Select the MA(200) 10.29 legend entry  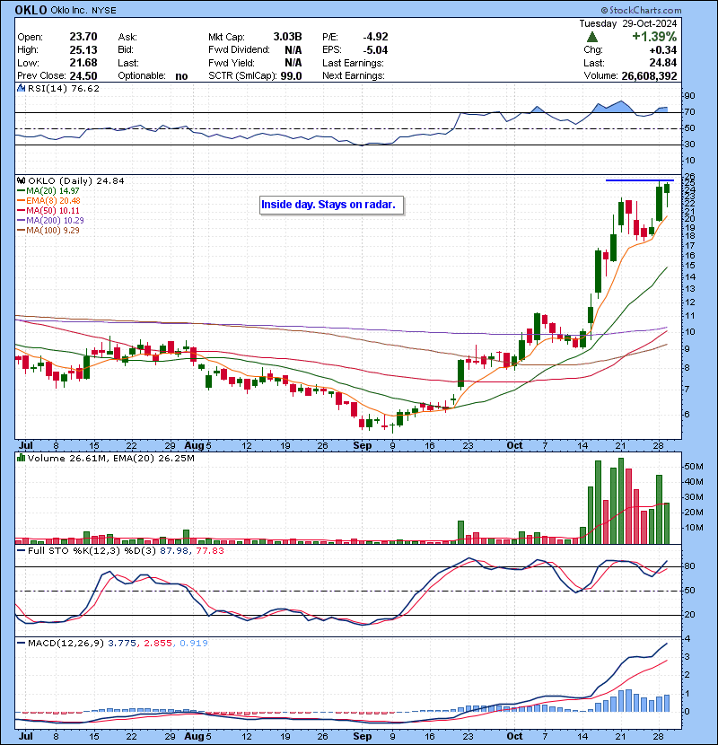coord(50,221)
